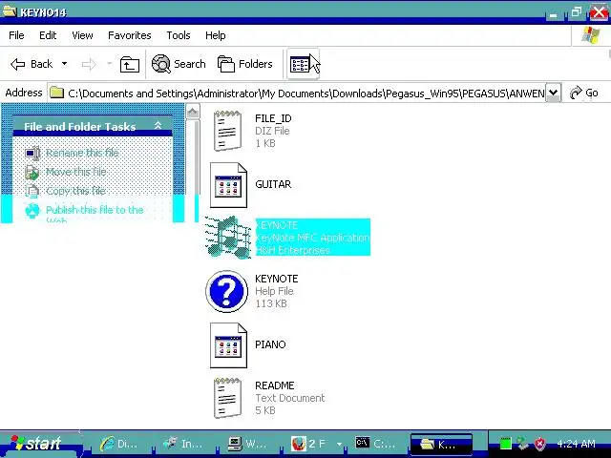Switch to the command prompt taskbar item
Image resolution: width=611 pixels, height=458 pixels.
point(376,444)
